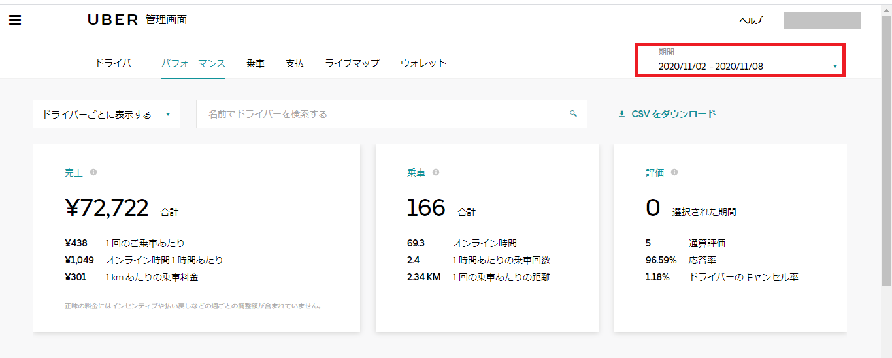The image size is (892, 358).
Task: Click the UBER logo
Action: pos(112,20)
